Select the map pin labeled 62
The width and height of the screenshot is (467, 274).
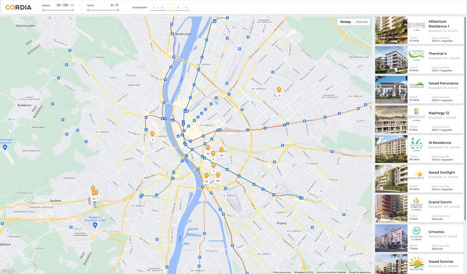(x=208, y=148)
